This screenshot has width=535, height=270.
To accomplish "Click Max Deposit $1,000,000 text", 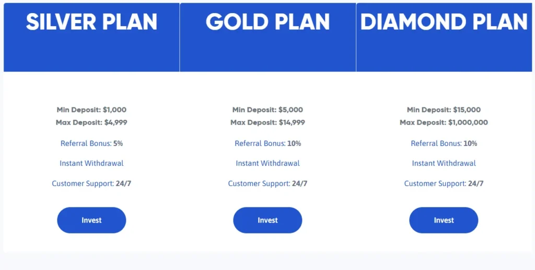I will (444, 122).
